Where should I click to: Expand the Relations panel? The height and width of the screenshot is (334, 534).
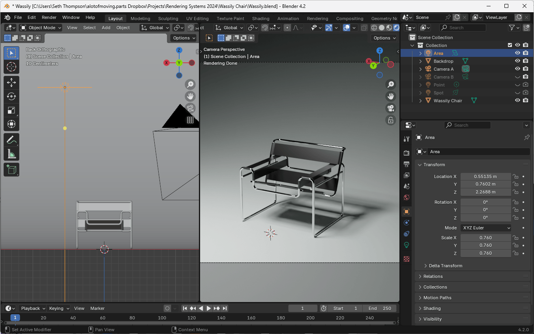[x=420, y=276]
